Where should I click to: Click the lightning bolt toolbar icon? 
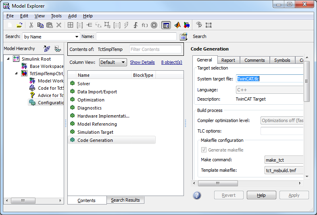[126, 25]
